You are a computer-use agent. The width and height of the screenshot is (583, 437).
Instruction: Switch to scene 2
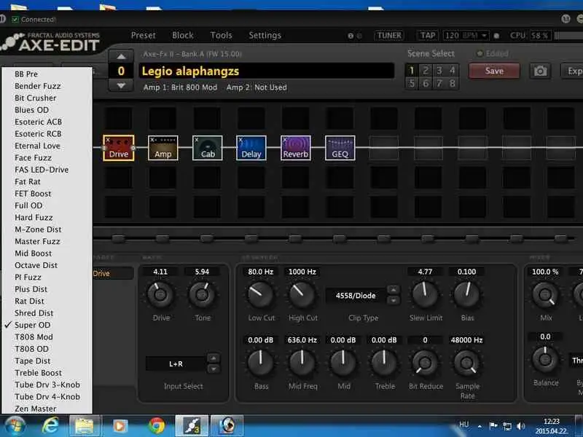(x=426, y=71)
